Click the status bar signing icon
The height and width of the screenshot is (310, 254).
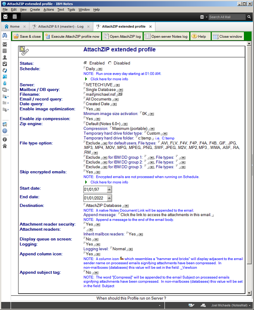tap(191, 305)
